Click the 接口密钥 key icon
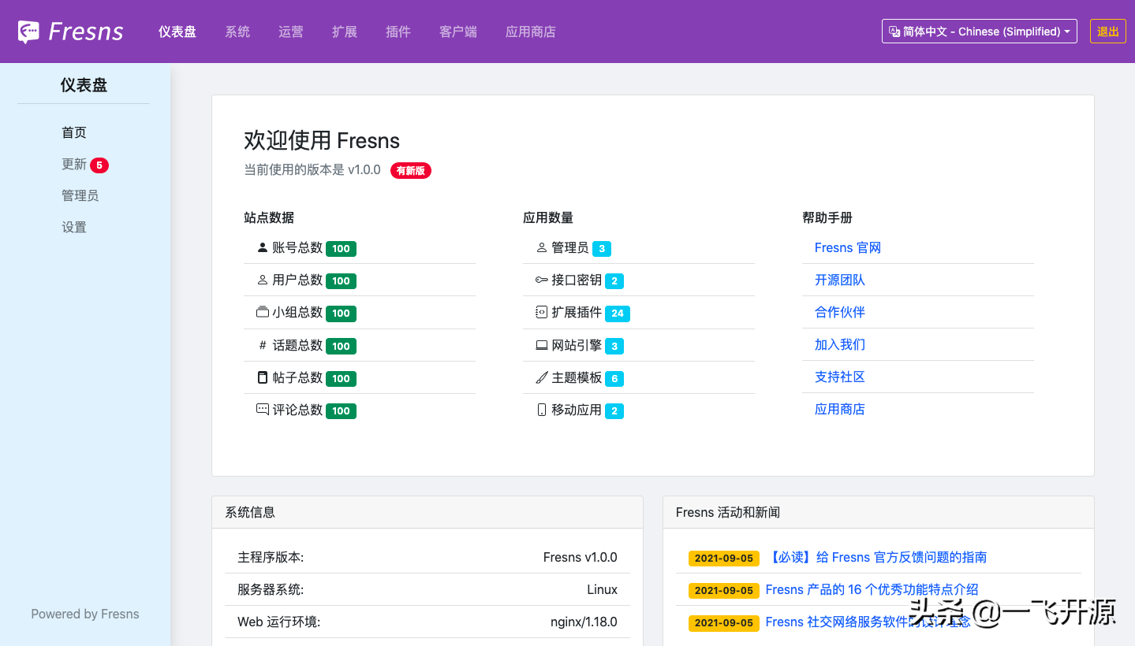The image size is (1135, 646). pos(542,280)
